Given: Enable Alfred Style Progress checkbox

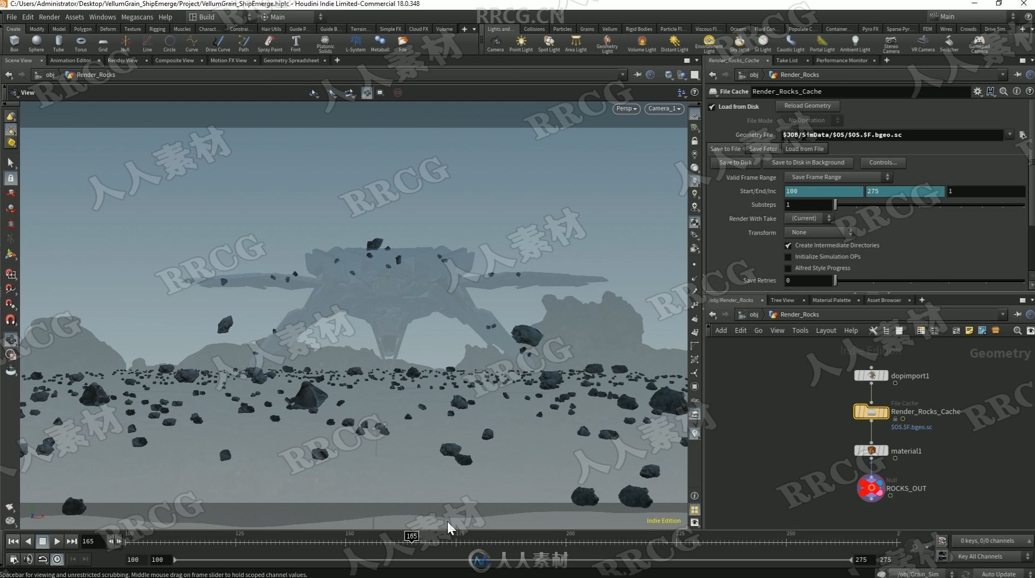Looking at the screenshot, I should pyautogui.click(x=788, y=268).
